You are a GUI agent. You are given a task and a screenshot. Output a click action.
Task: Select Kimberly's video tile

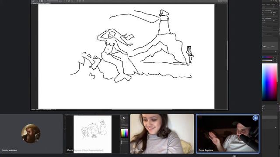pyautogui.click(x=162, y=134)
